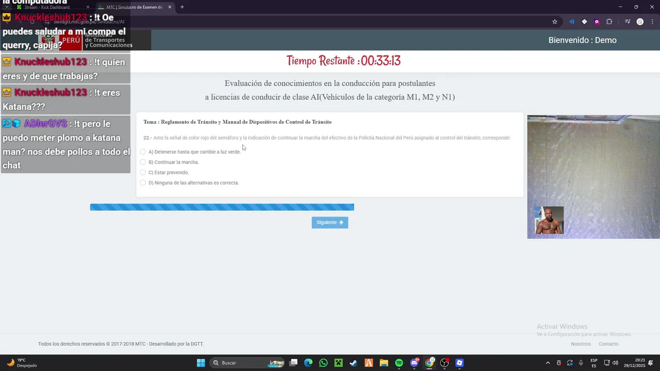
Task: Open Task View from the taskbar
Action: tap(293, 363)
